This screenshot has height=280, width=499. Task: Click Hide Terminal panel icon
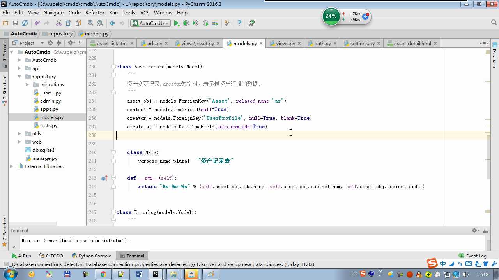[486, 231]
